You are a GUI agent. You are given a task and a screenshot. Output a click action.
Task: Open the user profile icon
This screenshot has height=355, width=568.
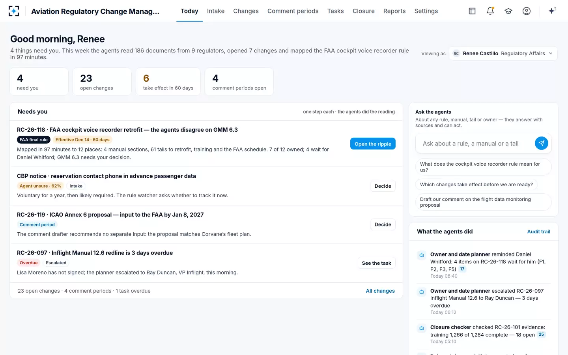point(527,11)
